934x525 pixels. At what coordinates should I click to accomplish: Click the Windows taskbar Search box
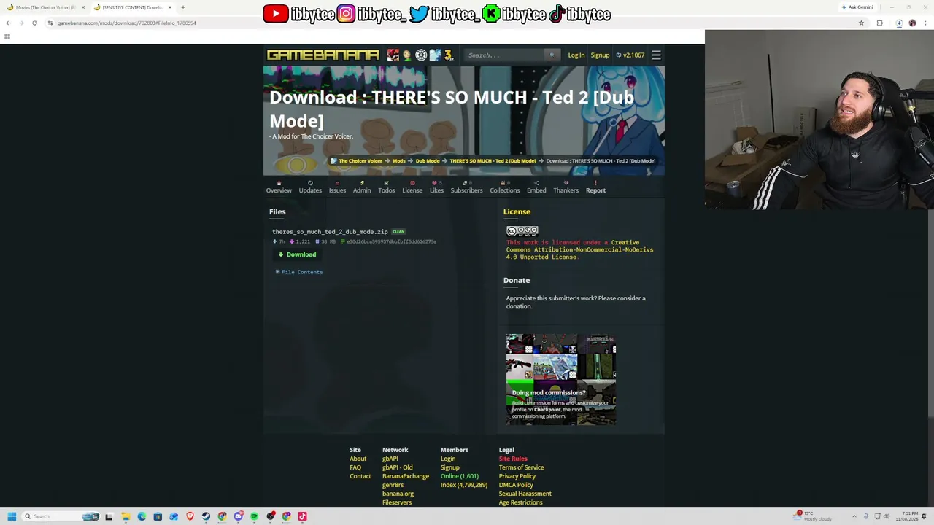pos(62,516)
